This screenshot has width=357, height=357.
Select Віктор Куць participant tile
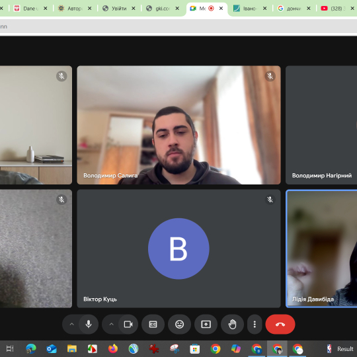pos(178,249)
